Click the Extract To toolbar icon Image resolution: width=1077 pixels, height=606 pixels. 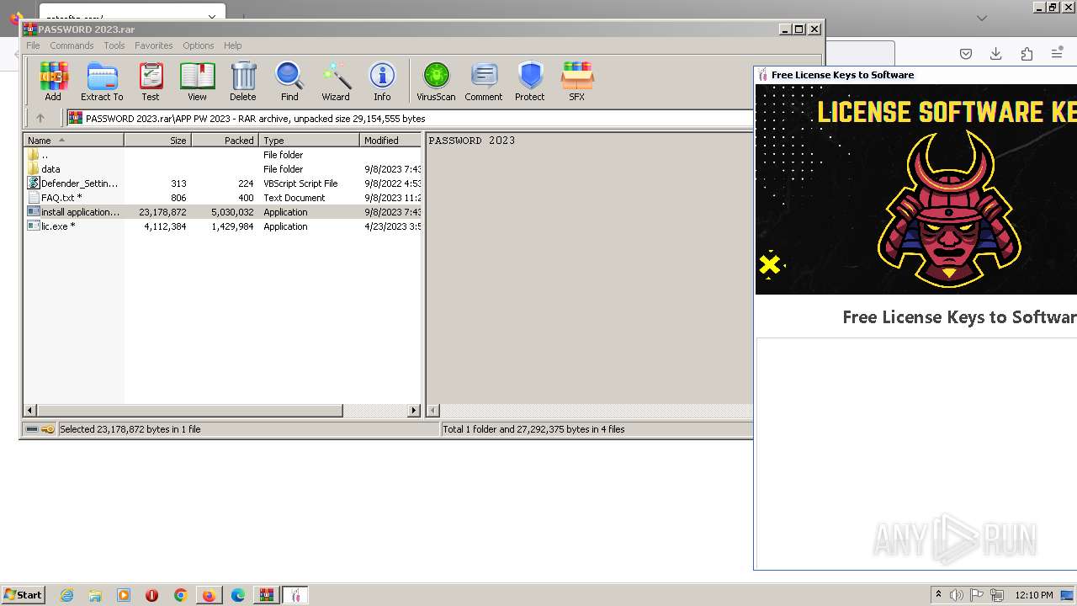(x=102, y=82)
